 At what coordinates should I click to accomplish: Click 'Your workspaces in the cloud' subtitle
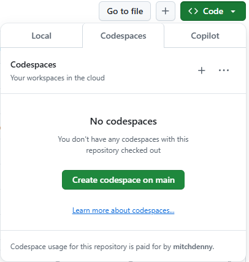click(x=58, y=78)
